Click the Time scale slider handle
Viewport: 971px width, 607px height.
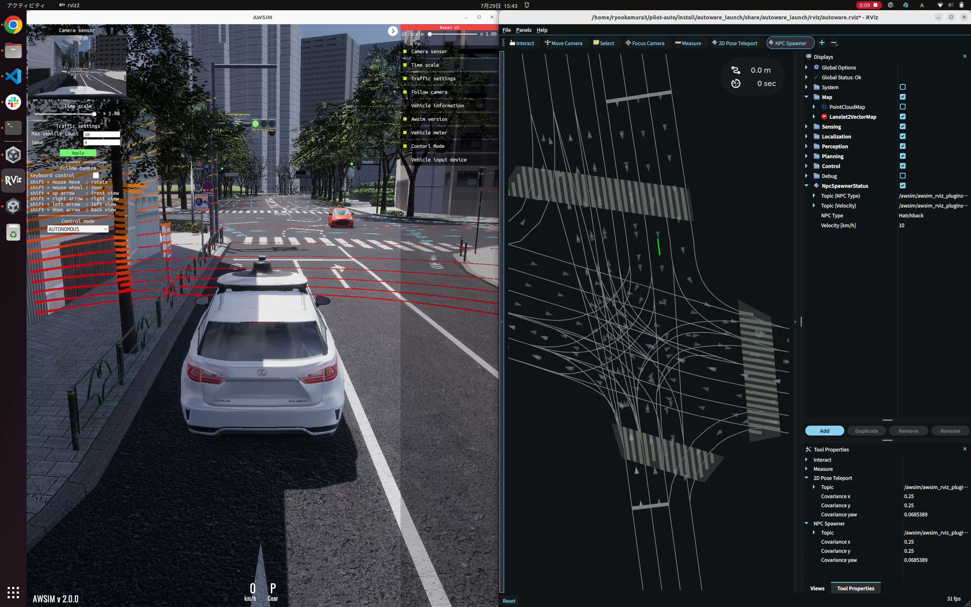coord(94,113)
